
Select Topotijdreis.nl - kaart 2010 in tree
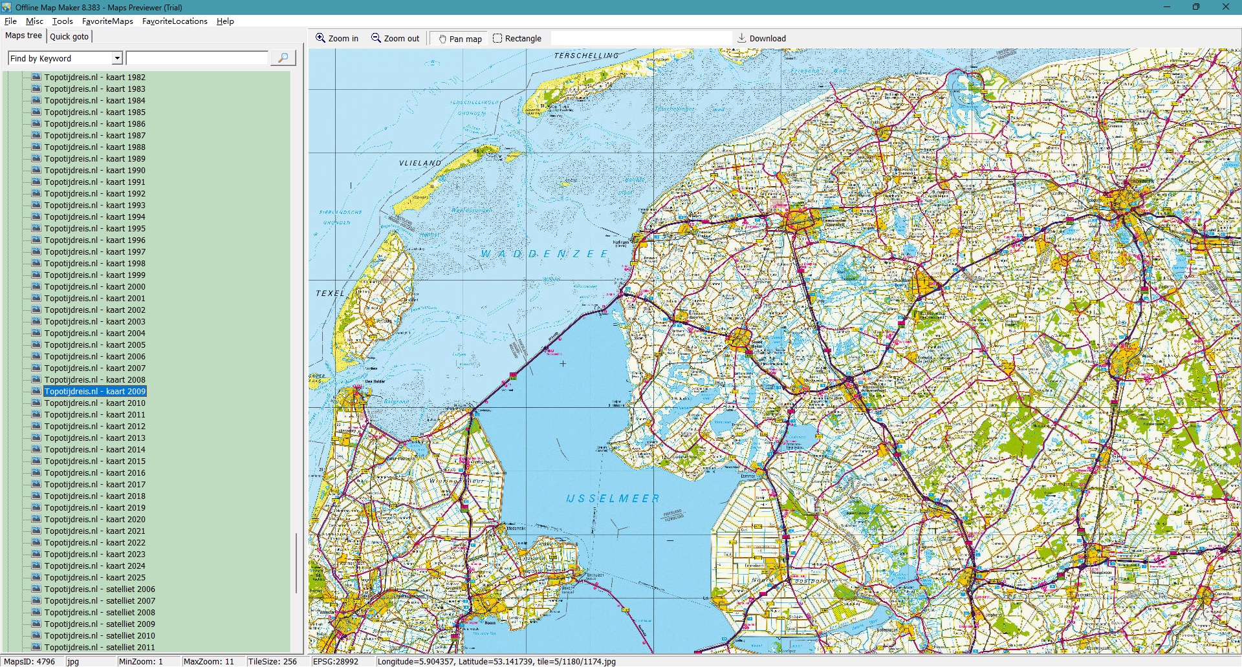click(94, 403)
